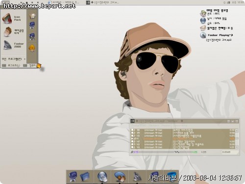The width and height of the screenshot is (245, 184).
Task: Open the blue folder icon in the dock
Action: pyautogui.click(x=85, y=177)
